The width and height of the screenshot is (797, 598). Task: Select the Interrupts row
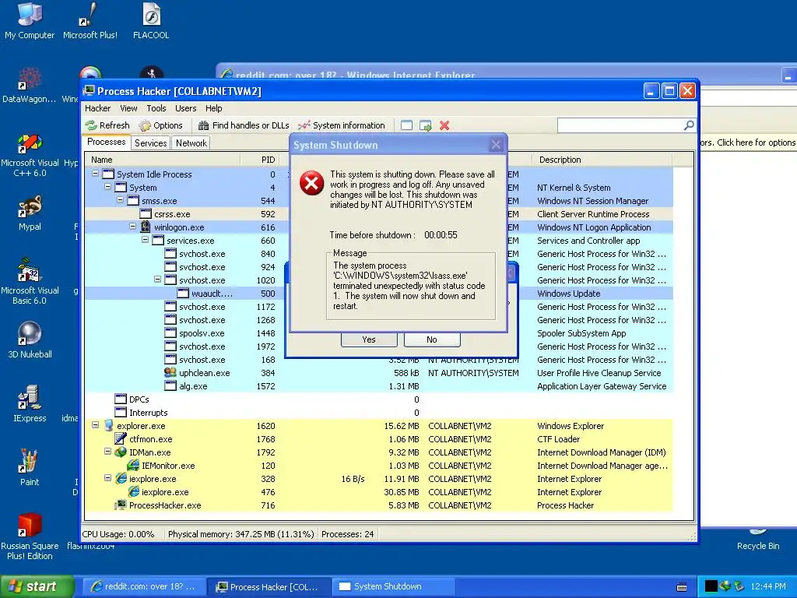point(379,413)
